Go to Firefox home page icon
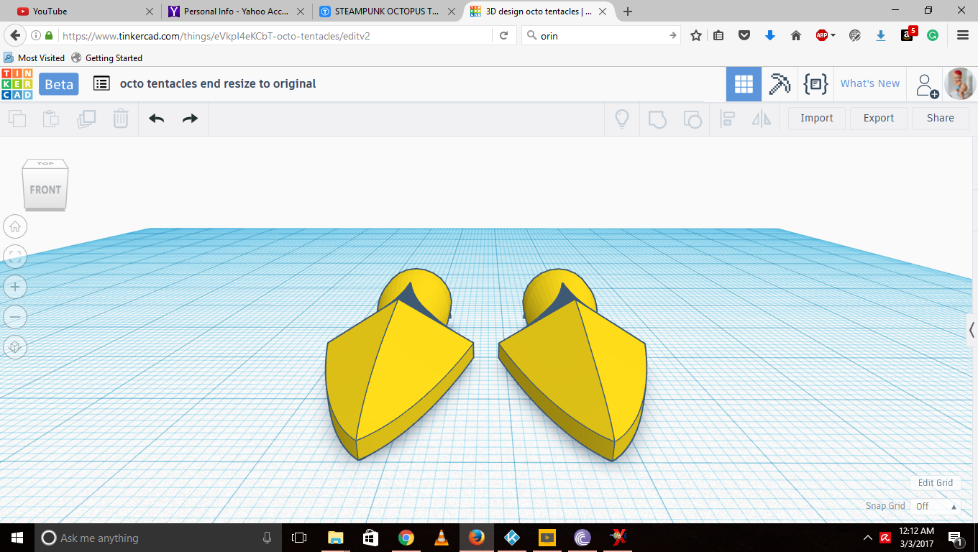Screen dimensions: 978x552 coord(795,35)
